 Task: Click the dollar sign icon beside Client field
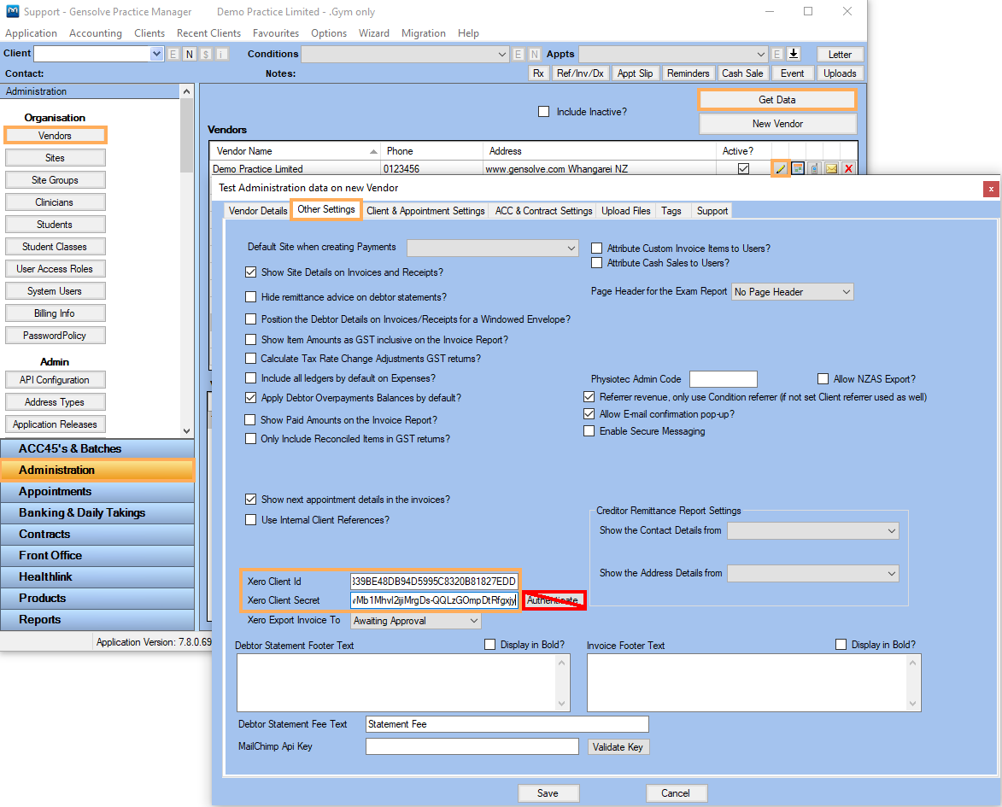206,54
